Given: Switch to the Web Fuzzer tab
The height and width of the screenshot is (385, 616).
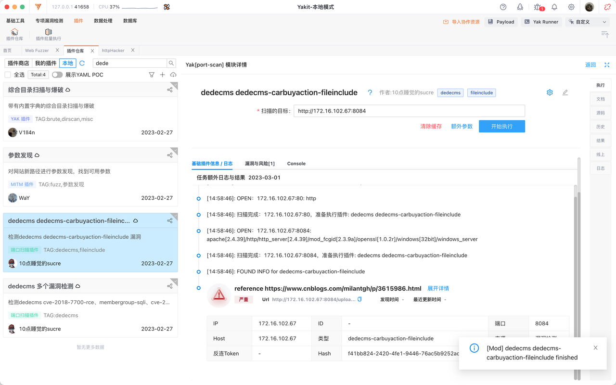Looking at the screenshot, I should pyautogui.click(x=37, y=51).
